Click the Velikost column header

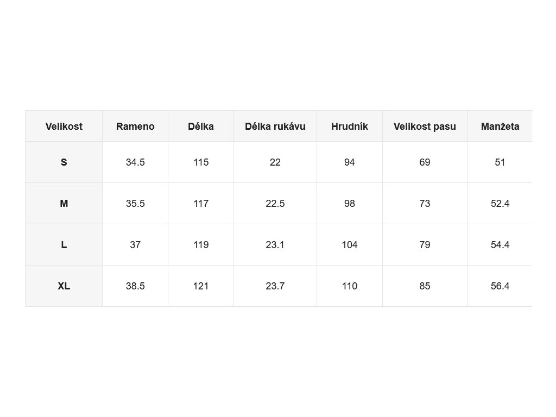click(64, 126)
